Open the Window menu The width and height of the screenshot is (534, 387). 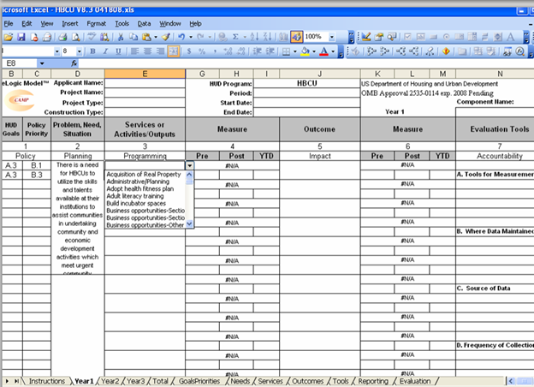coord(170,23)
